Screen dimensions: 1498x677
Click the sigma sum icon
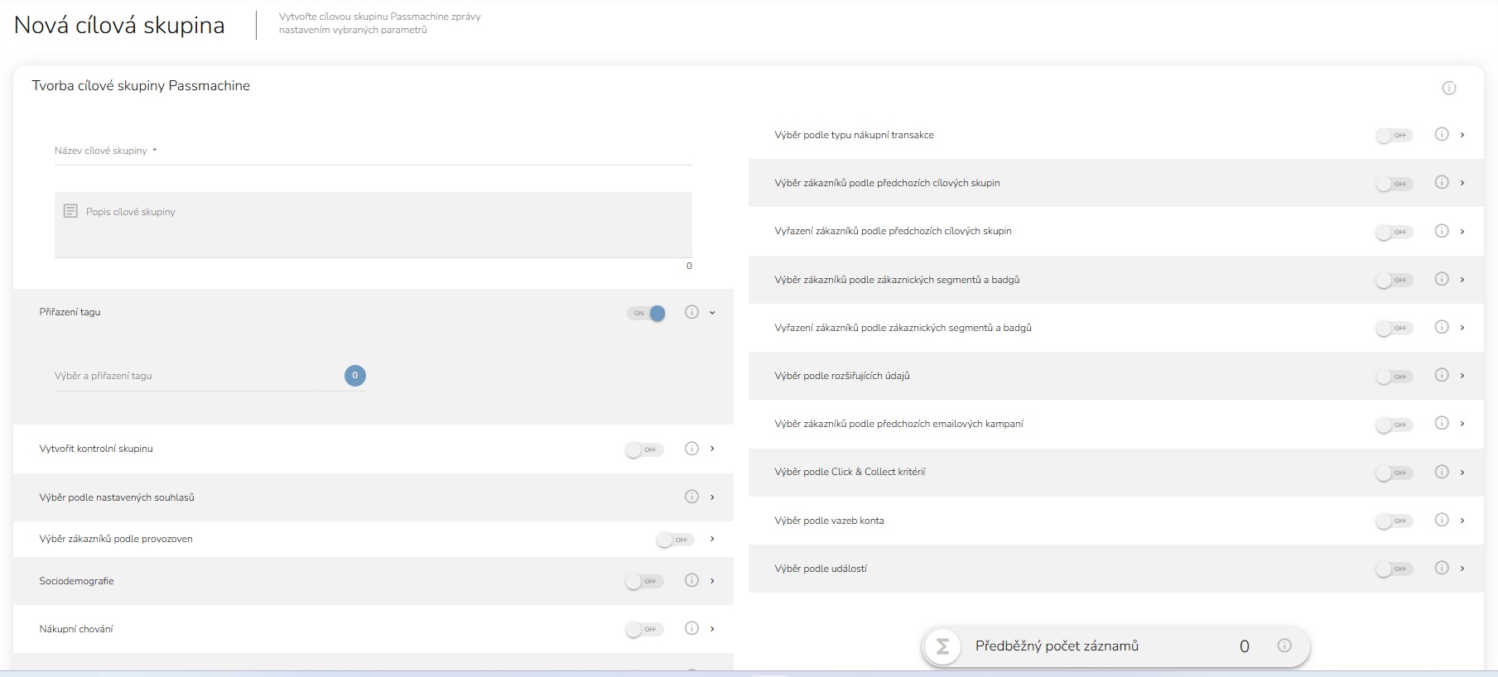tap(942, 646)
